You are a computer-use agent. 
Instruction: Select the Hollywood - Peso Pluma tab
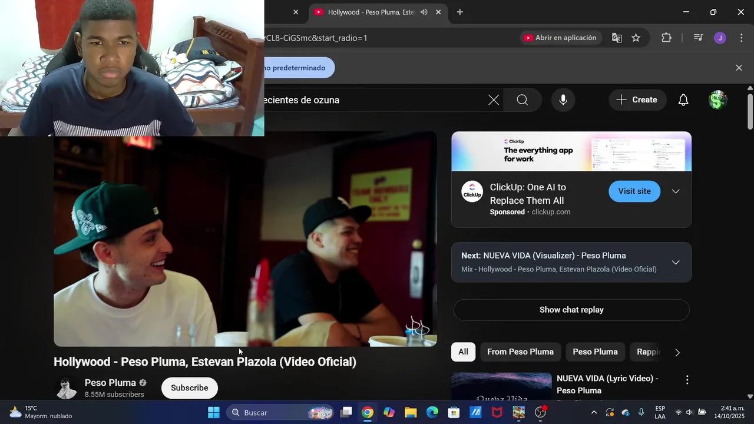(x=371, y=12)
